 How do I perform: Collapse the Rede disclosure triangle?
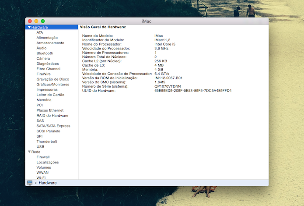point(29,152)
